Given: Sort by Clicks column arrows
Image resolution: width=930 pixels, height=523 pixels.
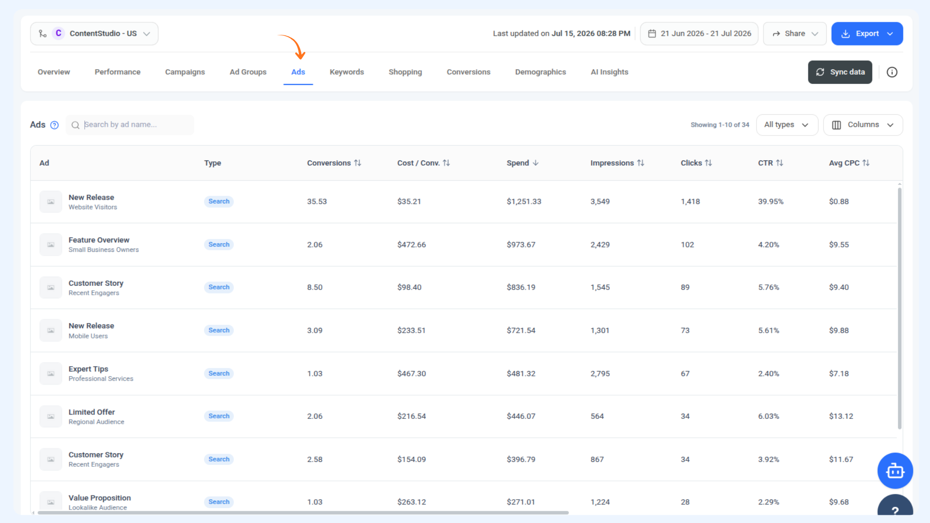Looking at the screenshot, I should click(x=708, y=163).
